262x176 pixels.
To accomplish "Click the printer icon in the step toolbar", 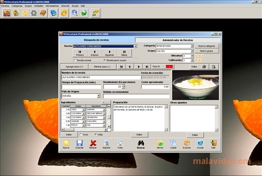I will [x=204, y=67].
